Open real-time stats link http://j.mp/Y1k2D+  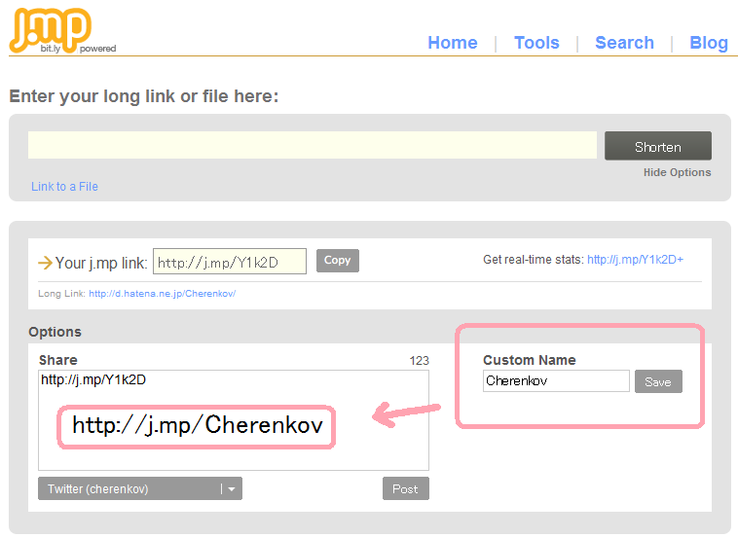tap(635, 260)
